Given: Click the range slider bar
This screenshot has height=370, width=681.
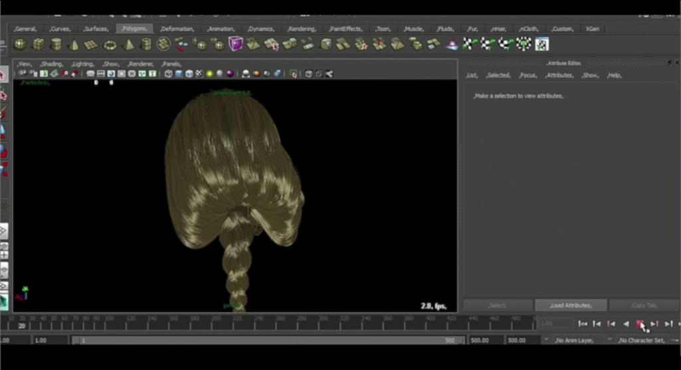Looking at the screenshot, I should [x=266, y=340].
